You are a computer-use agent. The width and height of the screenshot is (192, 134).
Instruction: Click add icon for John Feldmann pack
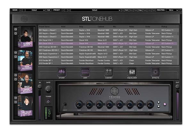point(16,57)
